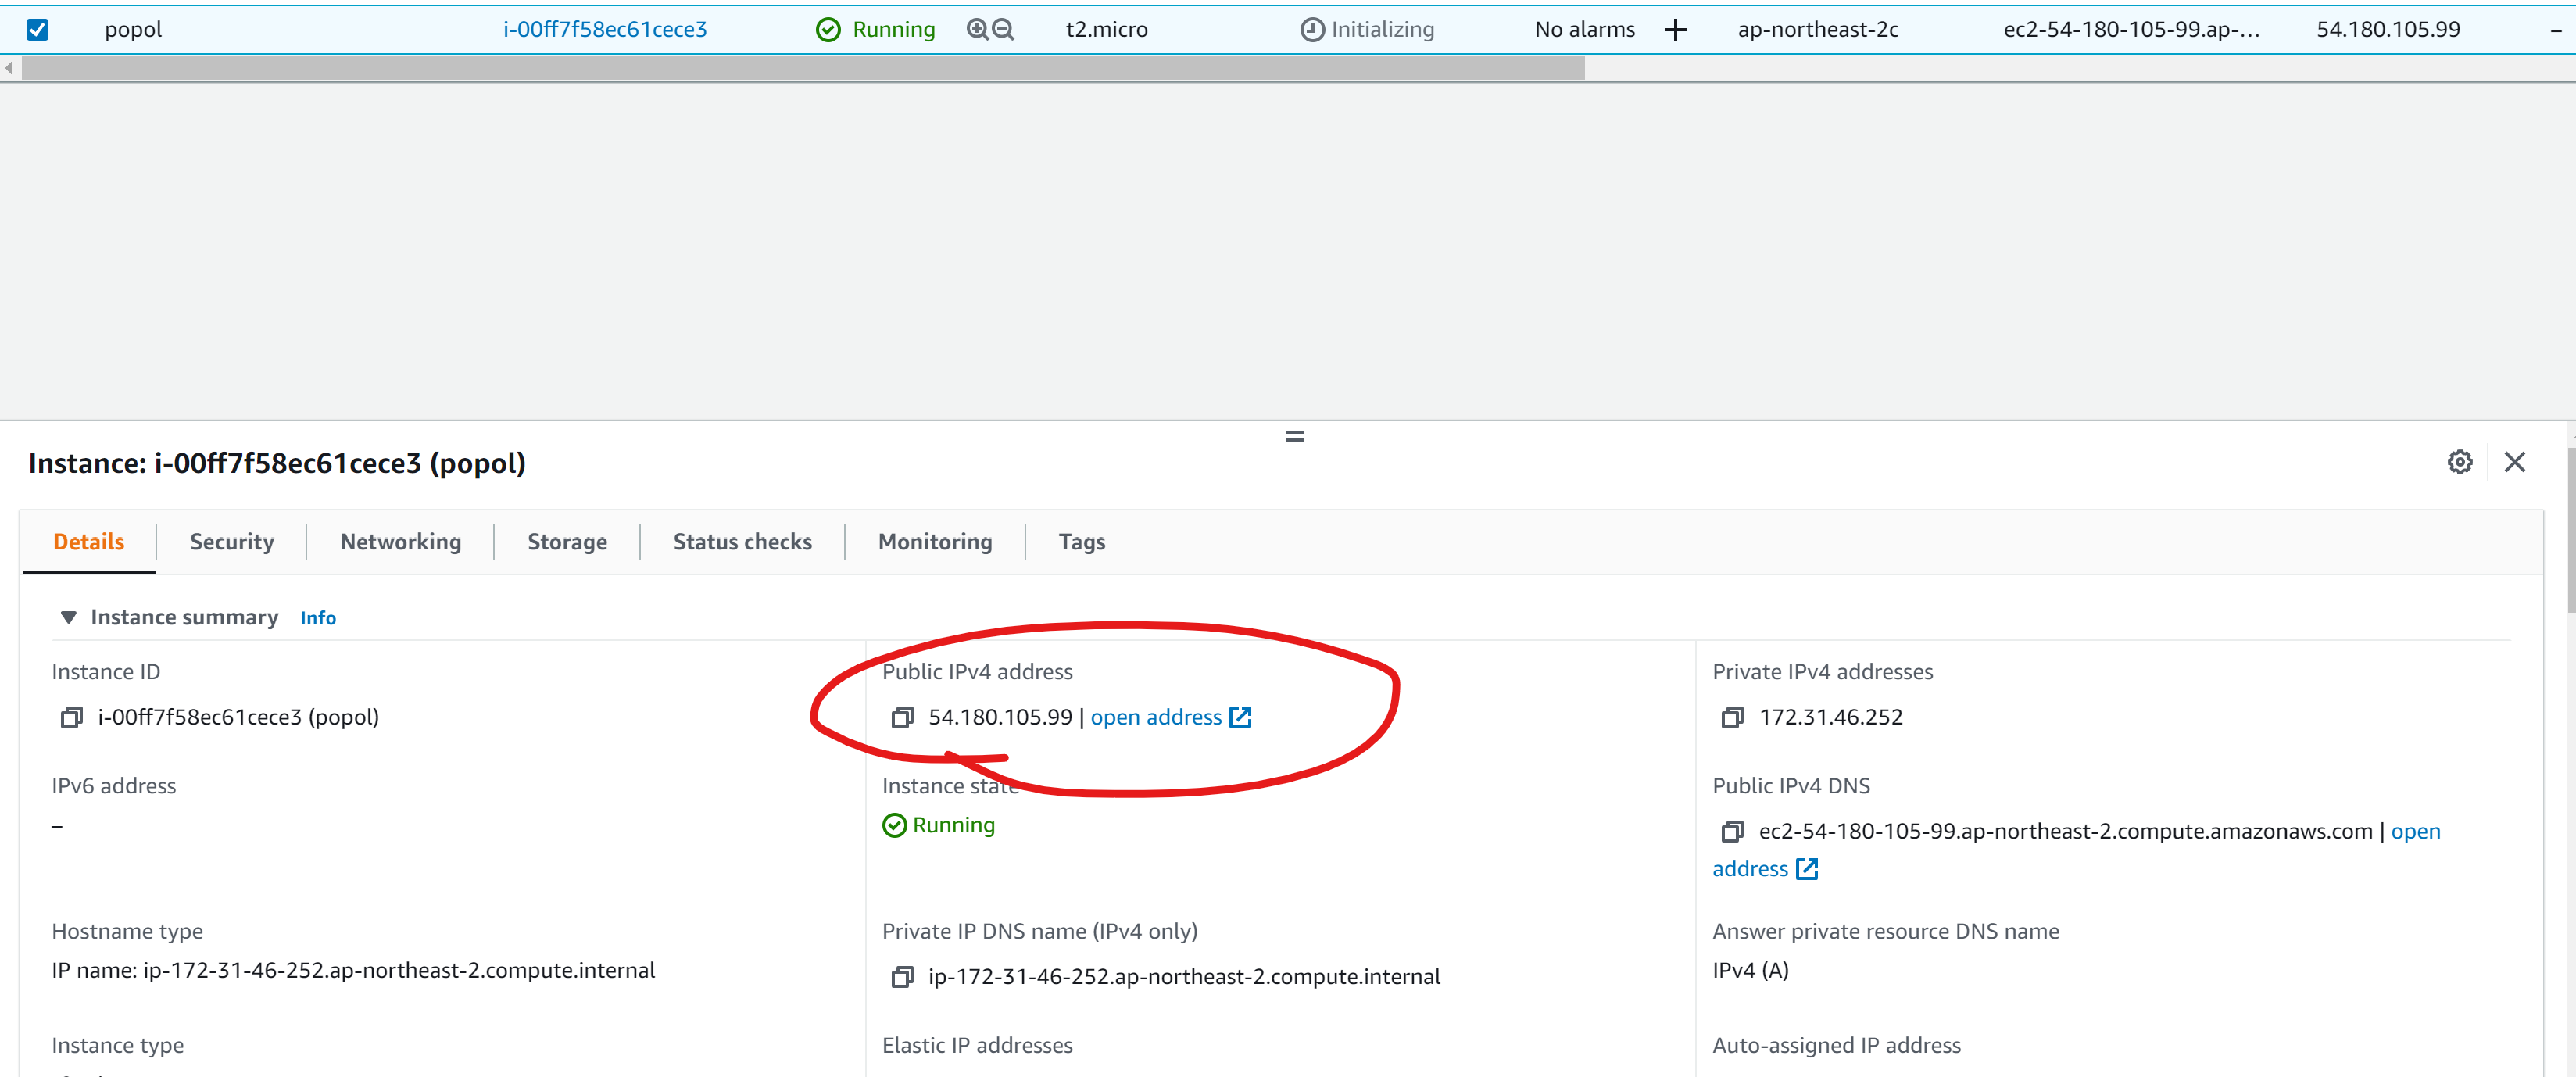Screen dimensions: 2576x1077
Task: Collapse the Instance summary section
Action: 68,617
